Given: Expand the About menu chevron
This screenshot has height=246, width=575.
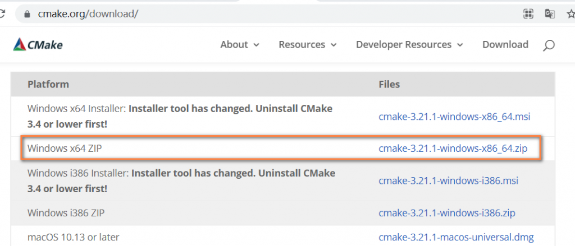Looking at the screenshot, I should click(x=256, y=45).
